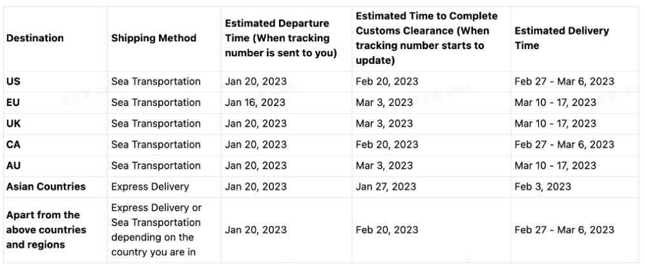
Task: Click the Asian Countries cell
Action: (x=46, y=187)
